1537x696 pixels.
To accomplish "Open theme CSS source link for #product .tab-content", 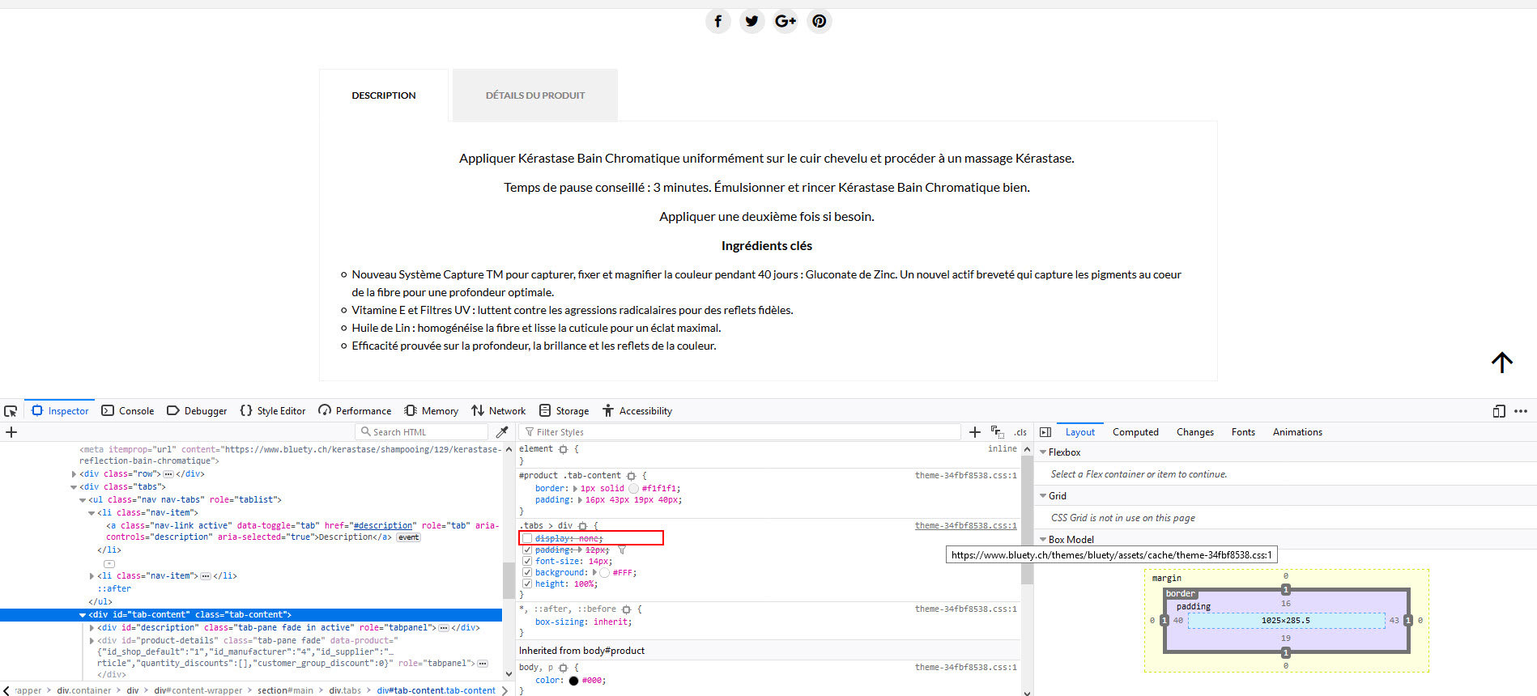I will pos(966,476).
